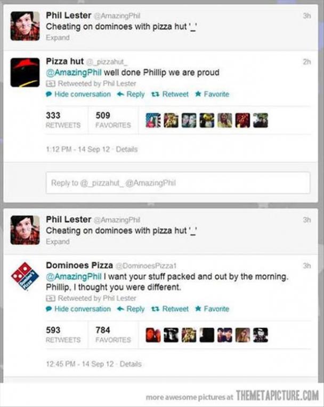Expand the second Phil Lester tweet

pos(58,242)
